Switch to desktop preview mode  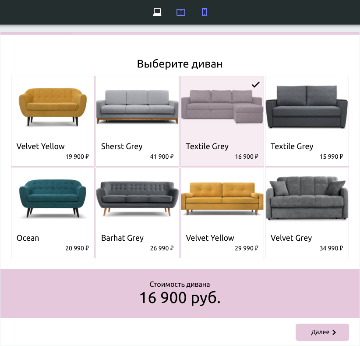pyautogui.click(x=157, y=12)
